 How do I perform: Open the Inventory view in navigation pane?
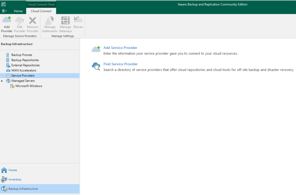(15, 179)
